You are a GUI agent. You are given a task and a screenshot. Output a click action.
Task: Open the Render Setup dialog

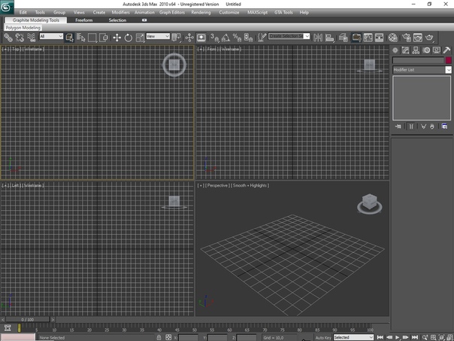click(x=407, y=38)
